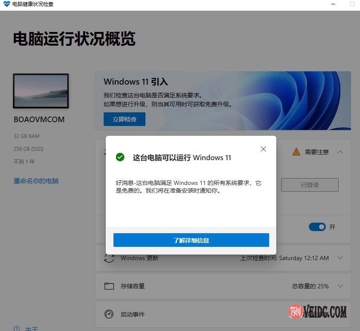Click the Windows 11 引入 banner heading
360x331 pixels.
click(x=136, y=82)
